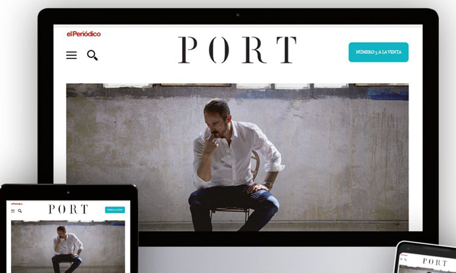Image resolution: width=456 pixels, height=273 pixels.
Task: Click the front camera dot on the phone bezel
Action: tap(408, 249)
